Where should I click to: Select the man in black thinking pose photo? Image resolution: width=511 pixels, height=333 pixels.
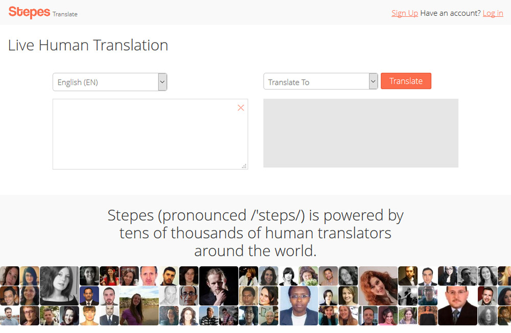[x=219, y=286]
